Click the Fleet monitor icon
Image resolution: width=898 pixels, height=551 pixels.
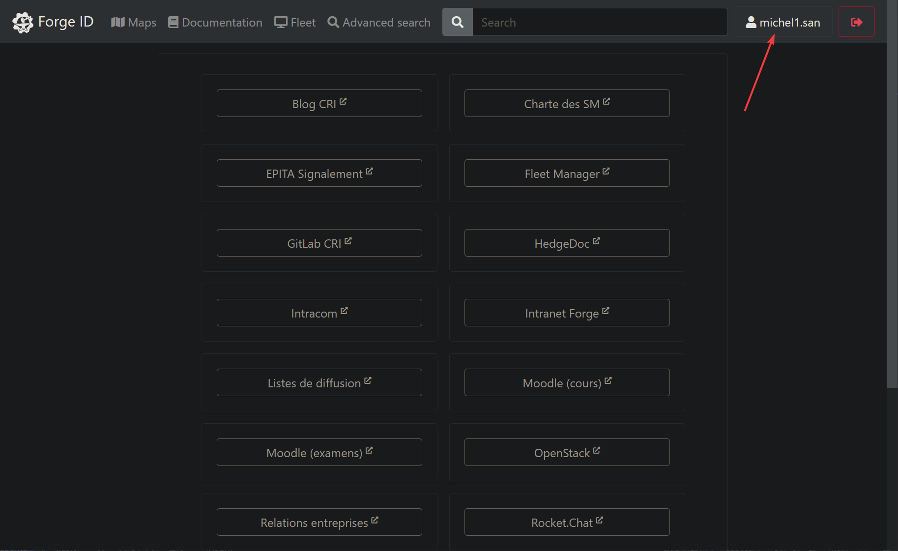[x=281, y=22]
